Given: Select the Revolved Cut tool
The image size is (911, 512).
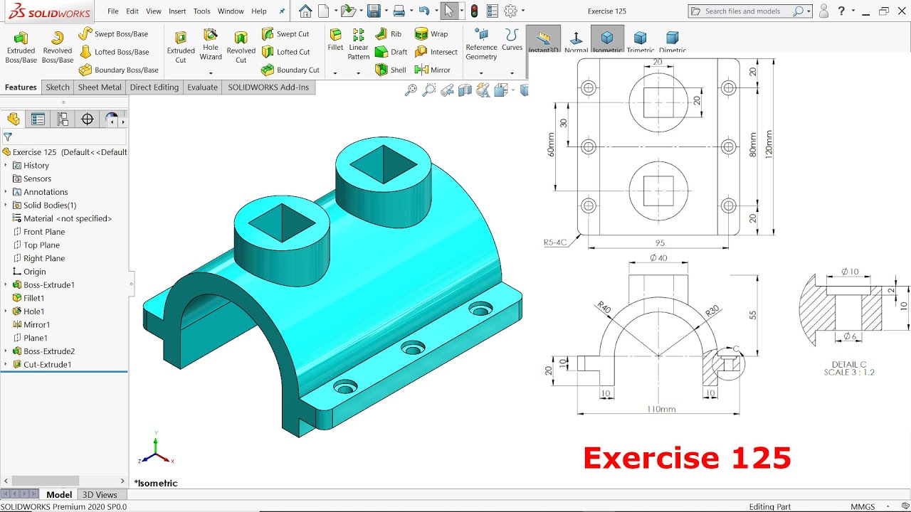Looking at the screenshot, I should point(241,48).
